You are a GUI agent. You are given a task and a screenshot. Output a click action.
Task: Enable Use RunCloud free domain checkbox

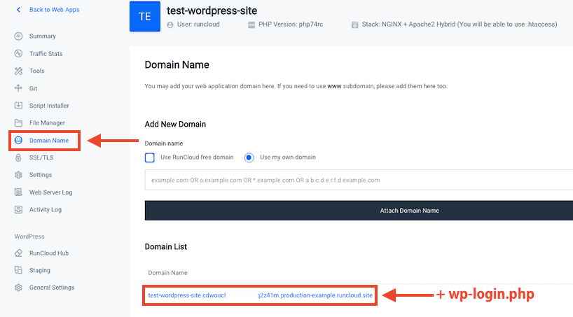tap(149, 157)
